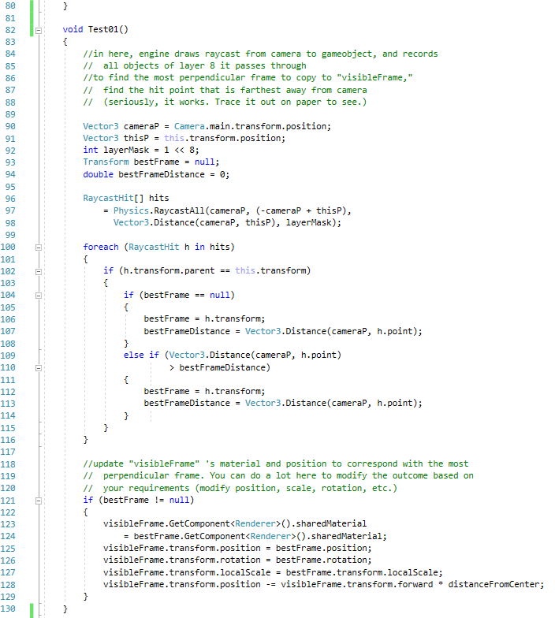Collapse the foreach RaycastHit loop
Image resolution: width=555 pixels, height=618 pixels.
point(38,247)
